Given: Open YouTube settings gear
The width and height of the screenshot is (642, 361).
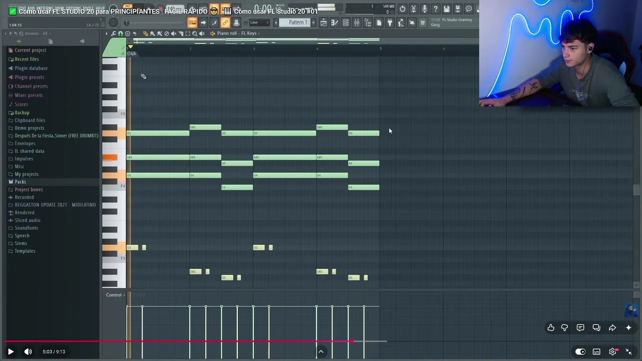Looking at the screenshot, I should (612, 351).
